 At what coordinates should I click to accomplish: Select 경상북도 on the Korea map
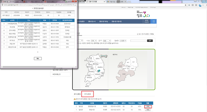(100, 67)
